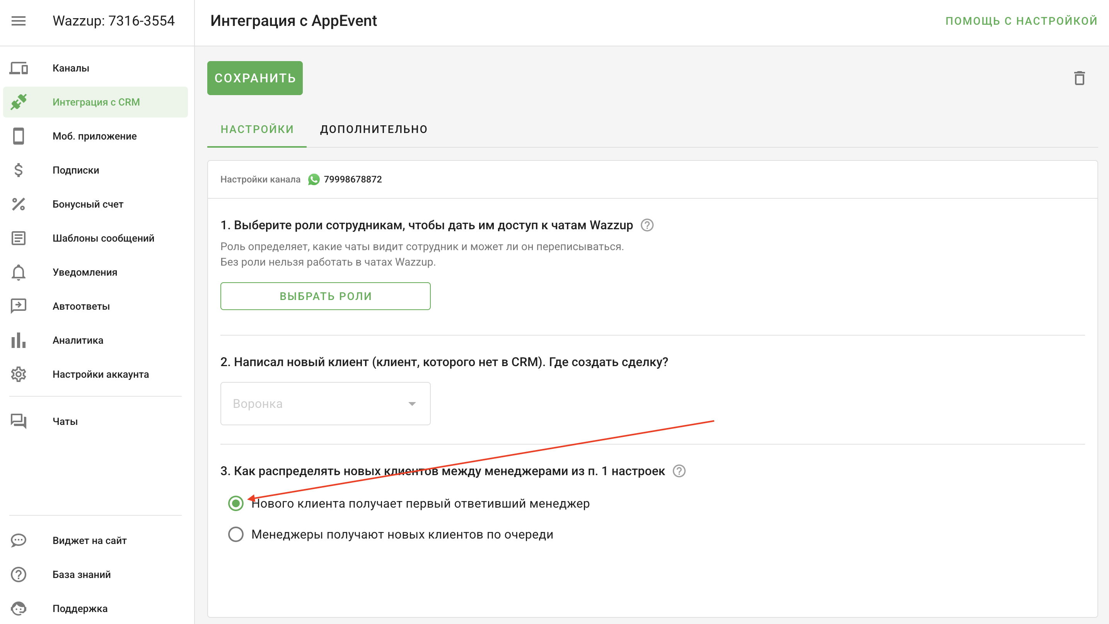Click the Аналитика bar chart icon
The image size is (1109, 624).
pyautogui.click(x=19, y=340)
